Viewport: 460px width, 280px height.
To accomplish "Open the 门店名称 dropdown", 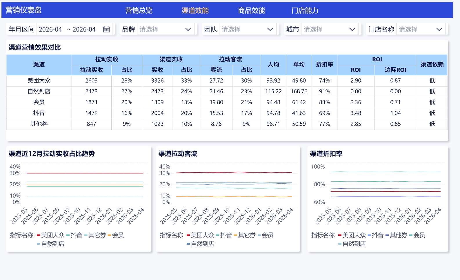I will coord(421,29).
